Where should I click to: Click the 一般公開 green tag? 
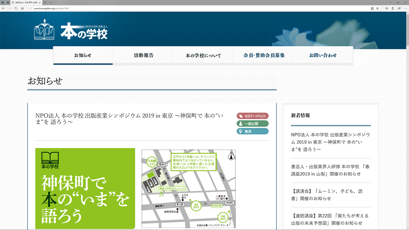point(252,124)
